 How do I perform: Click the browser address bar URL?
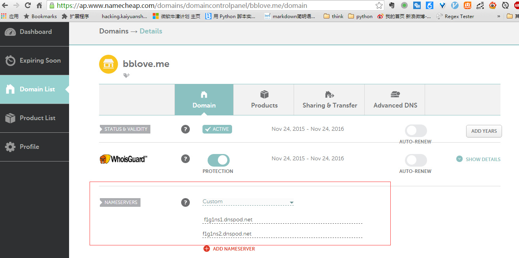click(x=182, y=6)
